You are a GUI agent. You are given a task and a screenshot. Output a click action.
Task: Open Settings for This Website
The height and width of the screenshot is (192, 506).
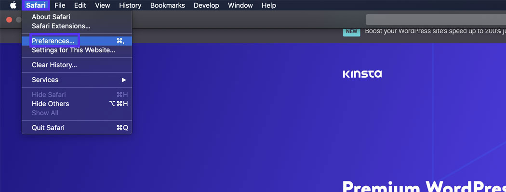(73, 50)
